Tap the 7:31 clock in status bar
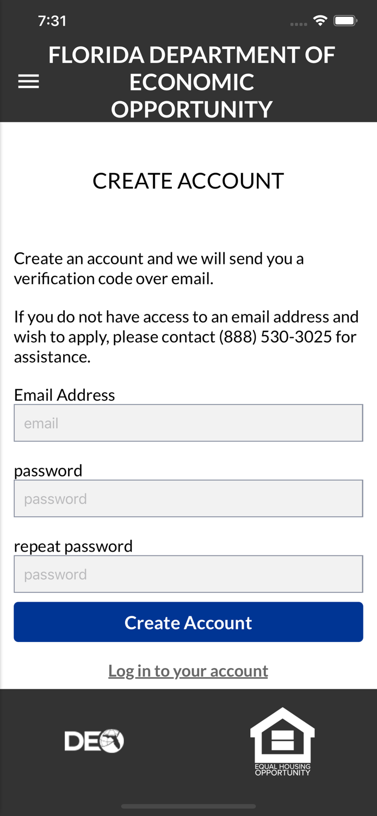Image resolution: width=377 pixels, height=816 pixels. click(x=52, y=21)
